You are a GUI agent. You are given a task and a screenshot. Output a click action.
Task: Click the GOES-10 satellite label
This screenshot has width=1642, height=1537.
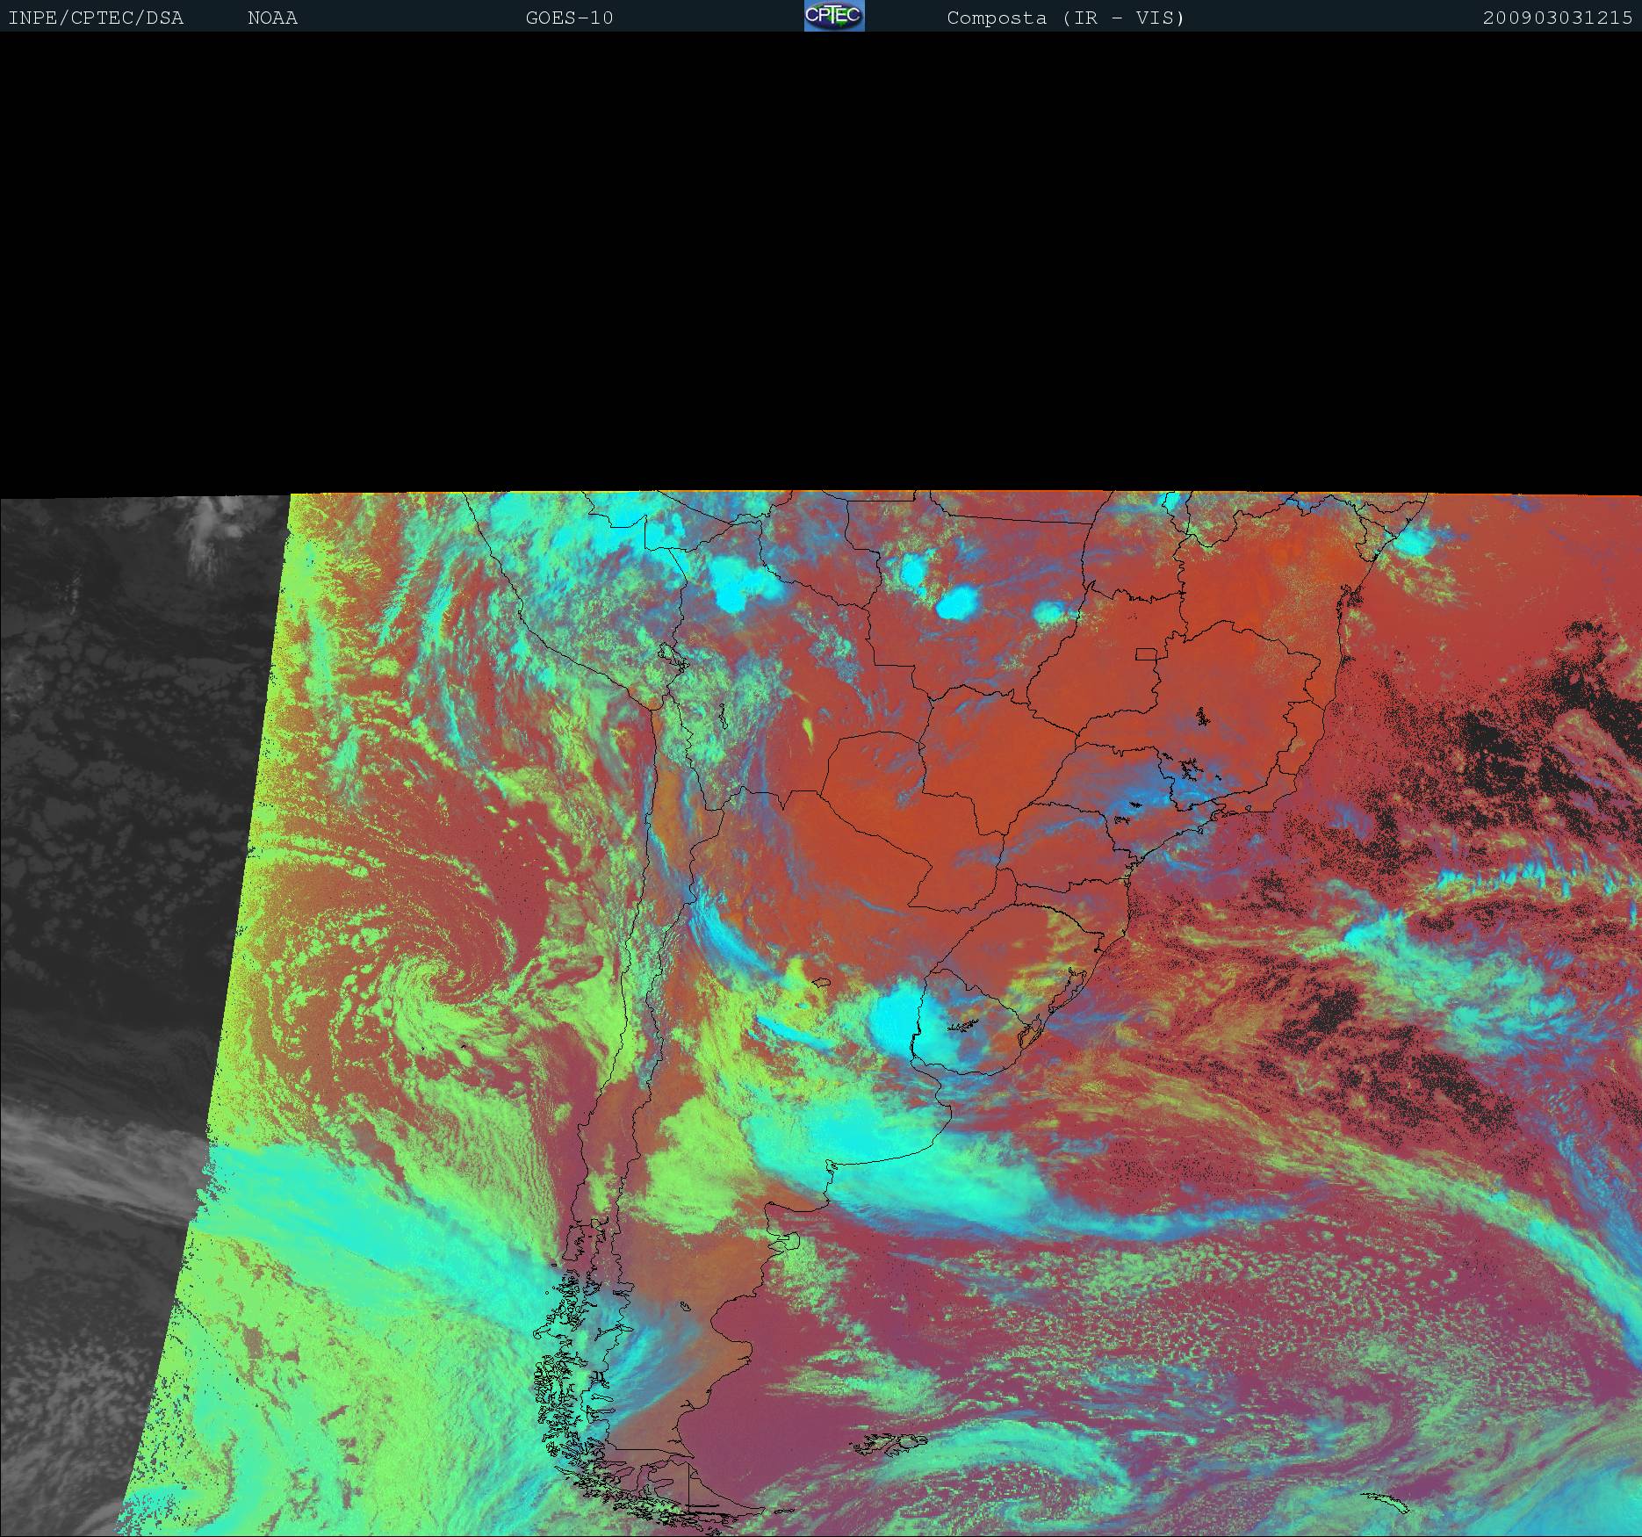[x=569, y=18]
